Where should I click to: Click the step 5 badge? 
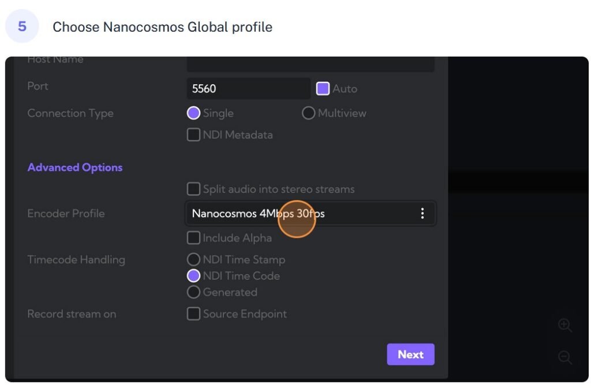[x=22, y=25]
